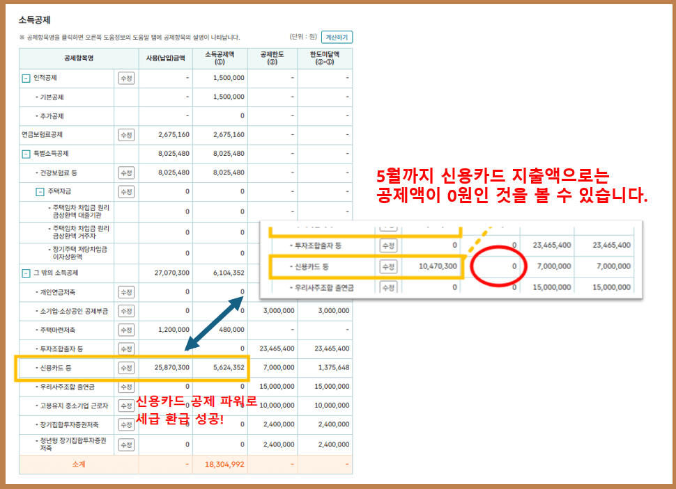Screen dimensions: 676x489
Task: Collapse the 그 밖의 소득공제 section
Action: pos(26,274)
